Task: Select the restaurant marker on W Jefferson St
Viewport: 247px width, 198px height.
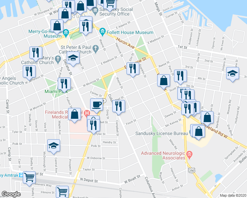Action: click(29, 72)
